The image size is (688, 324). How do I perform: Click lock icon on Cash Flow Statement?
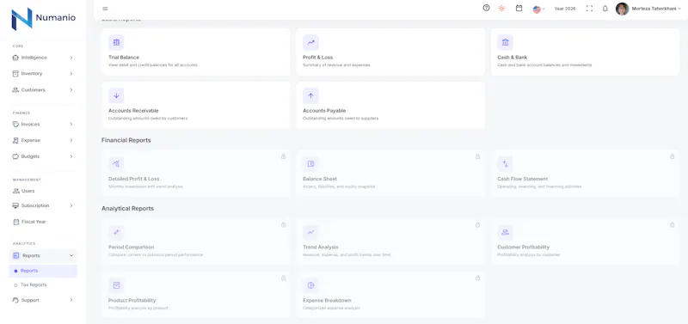[673, 156]
